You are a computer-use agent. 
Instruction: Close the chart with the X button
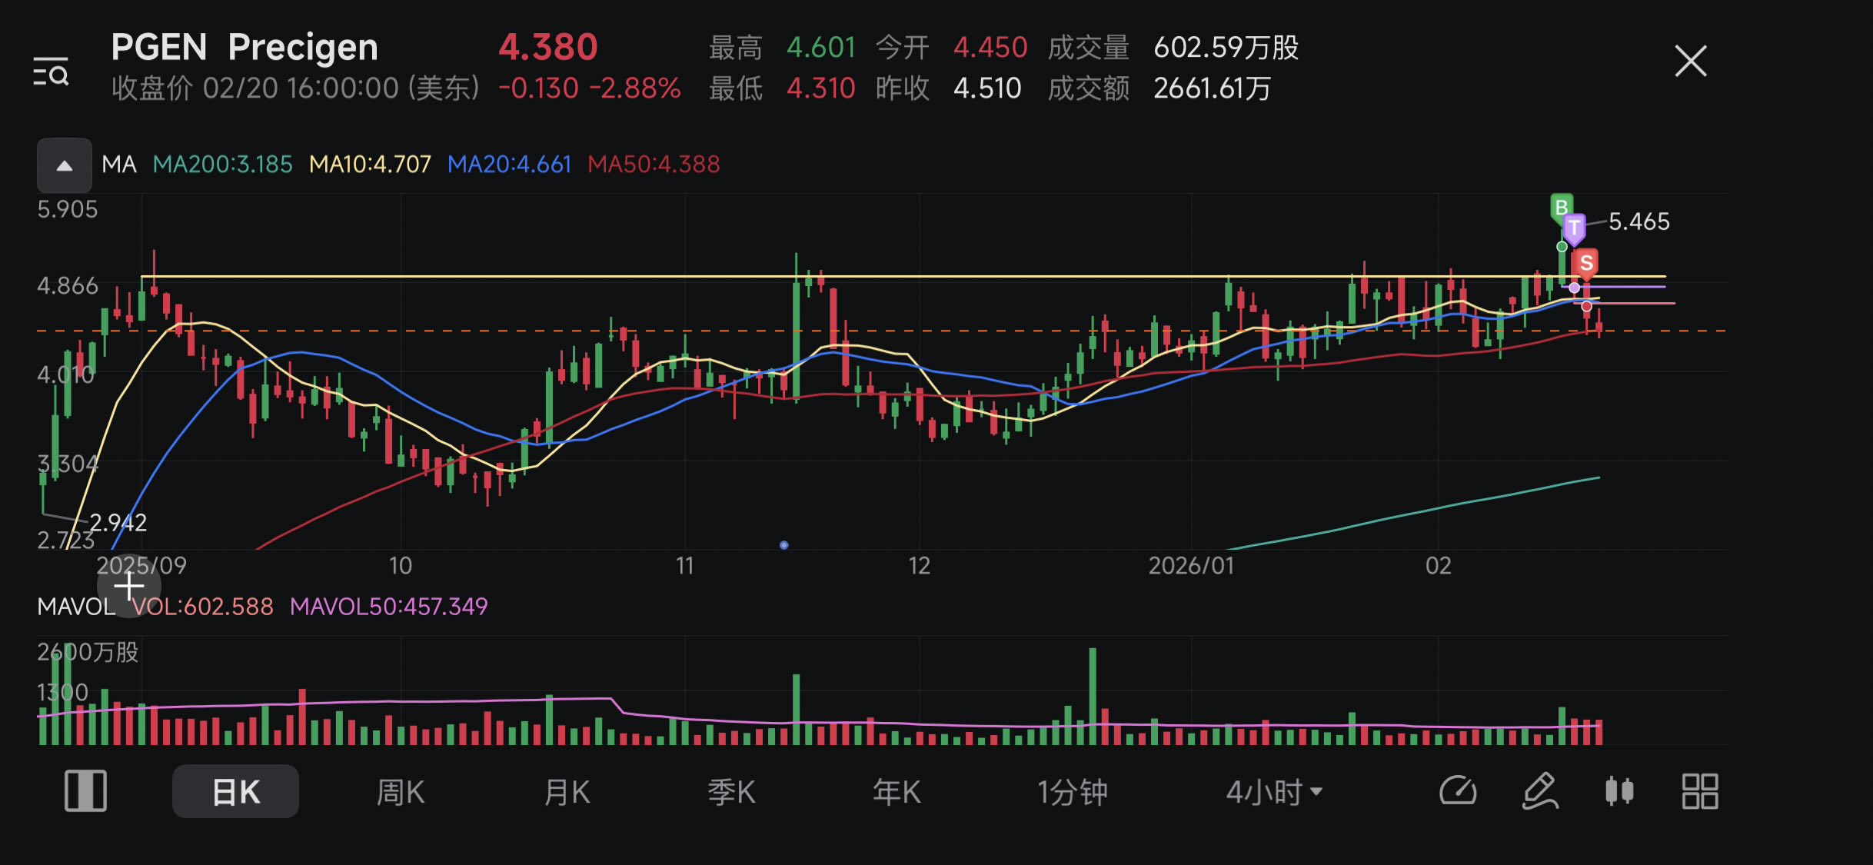click(x=1690, y=62)
